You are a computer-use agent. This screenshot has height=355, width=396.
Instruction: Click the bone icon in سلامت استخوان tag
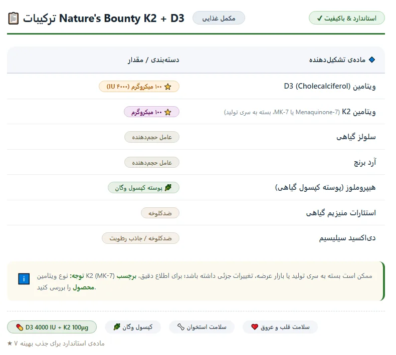coord(181,327)
